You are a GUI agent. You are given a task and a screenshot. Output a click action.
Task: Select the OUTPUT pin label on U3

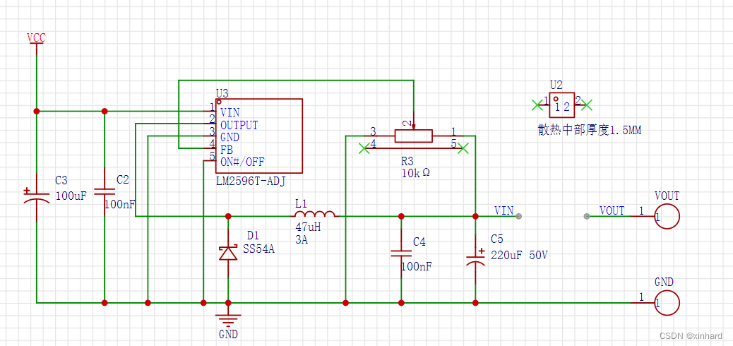(239, 125)
